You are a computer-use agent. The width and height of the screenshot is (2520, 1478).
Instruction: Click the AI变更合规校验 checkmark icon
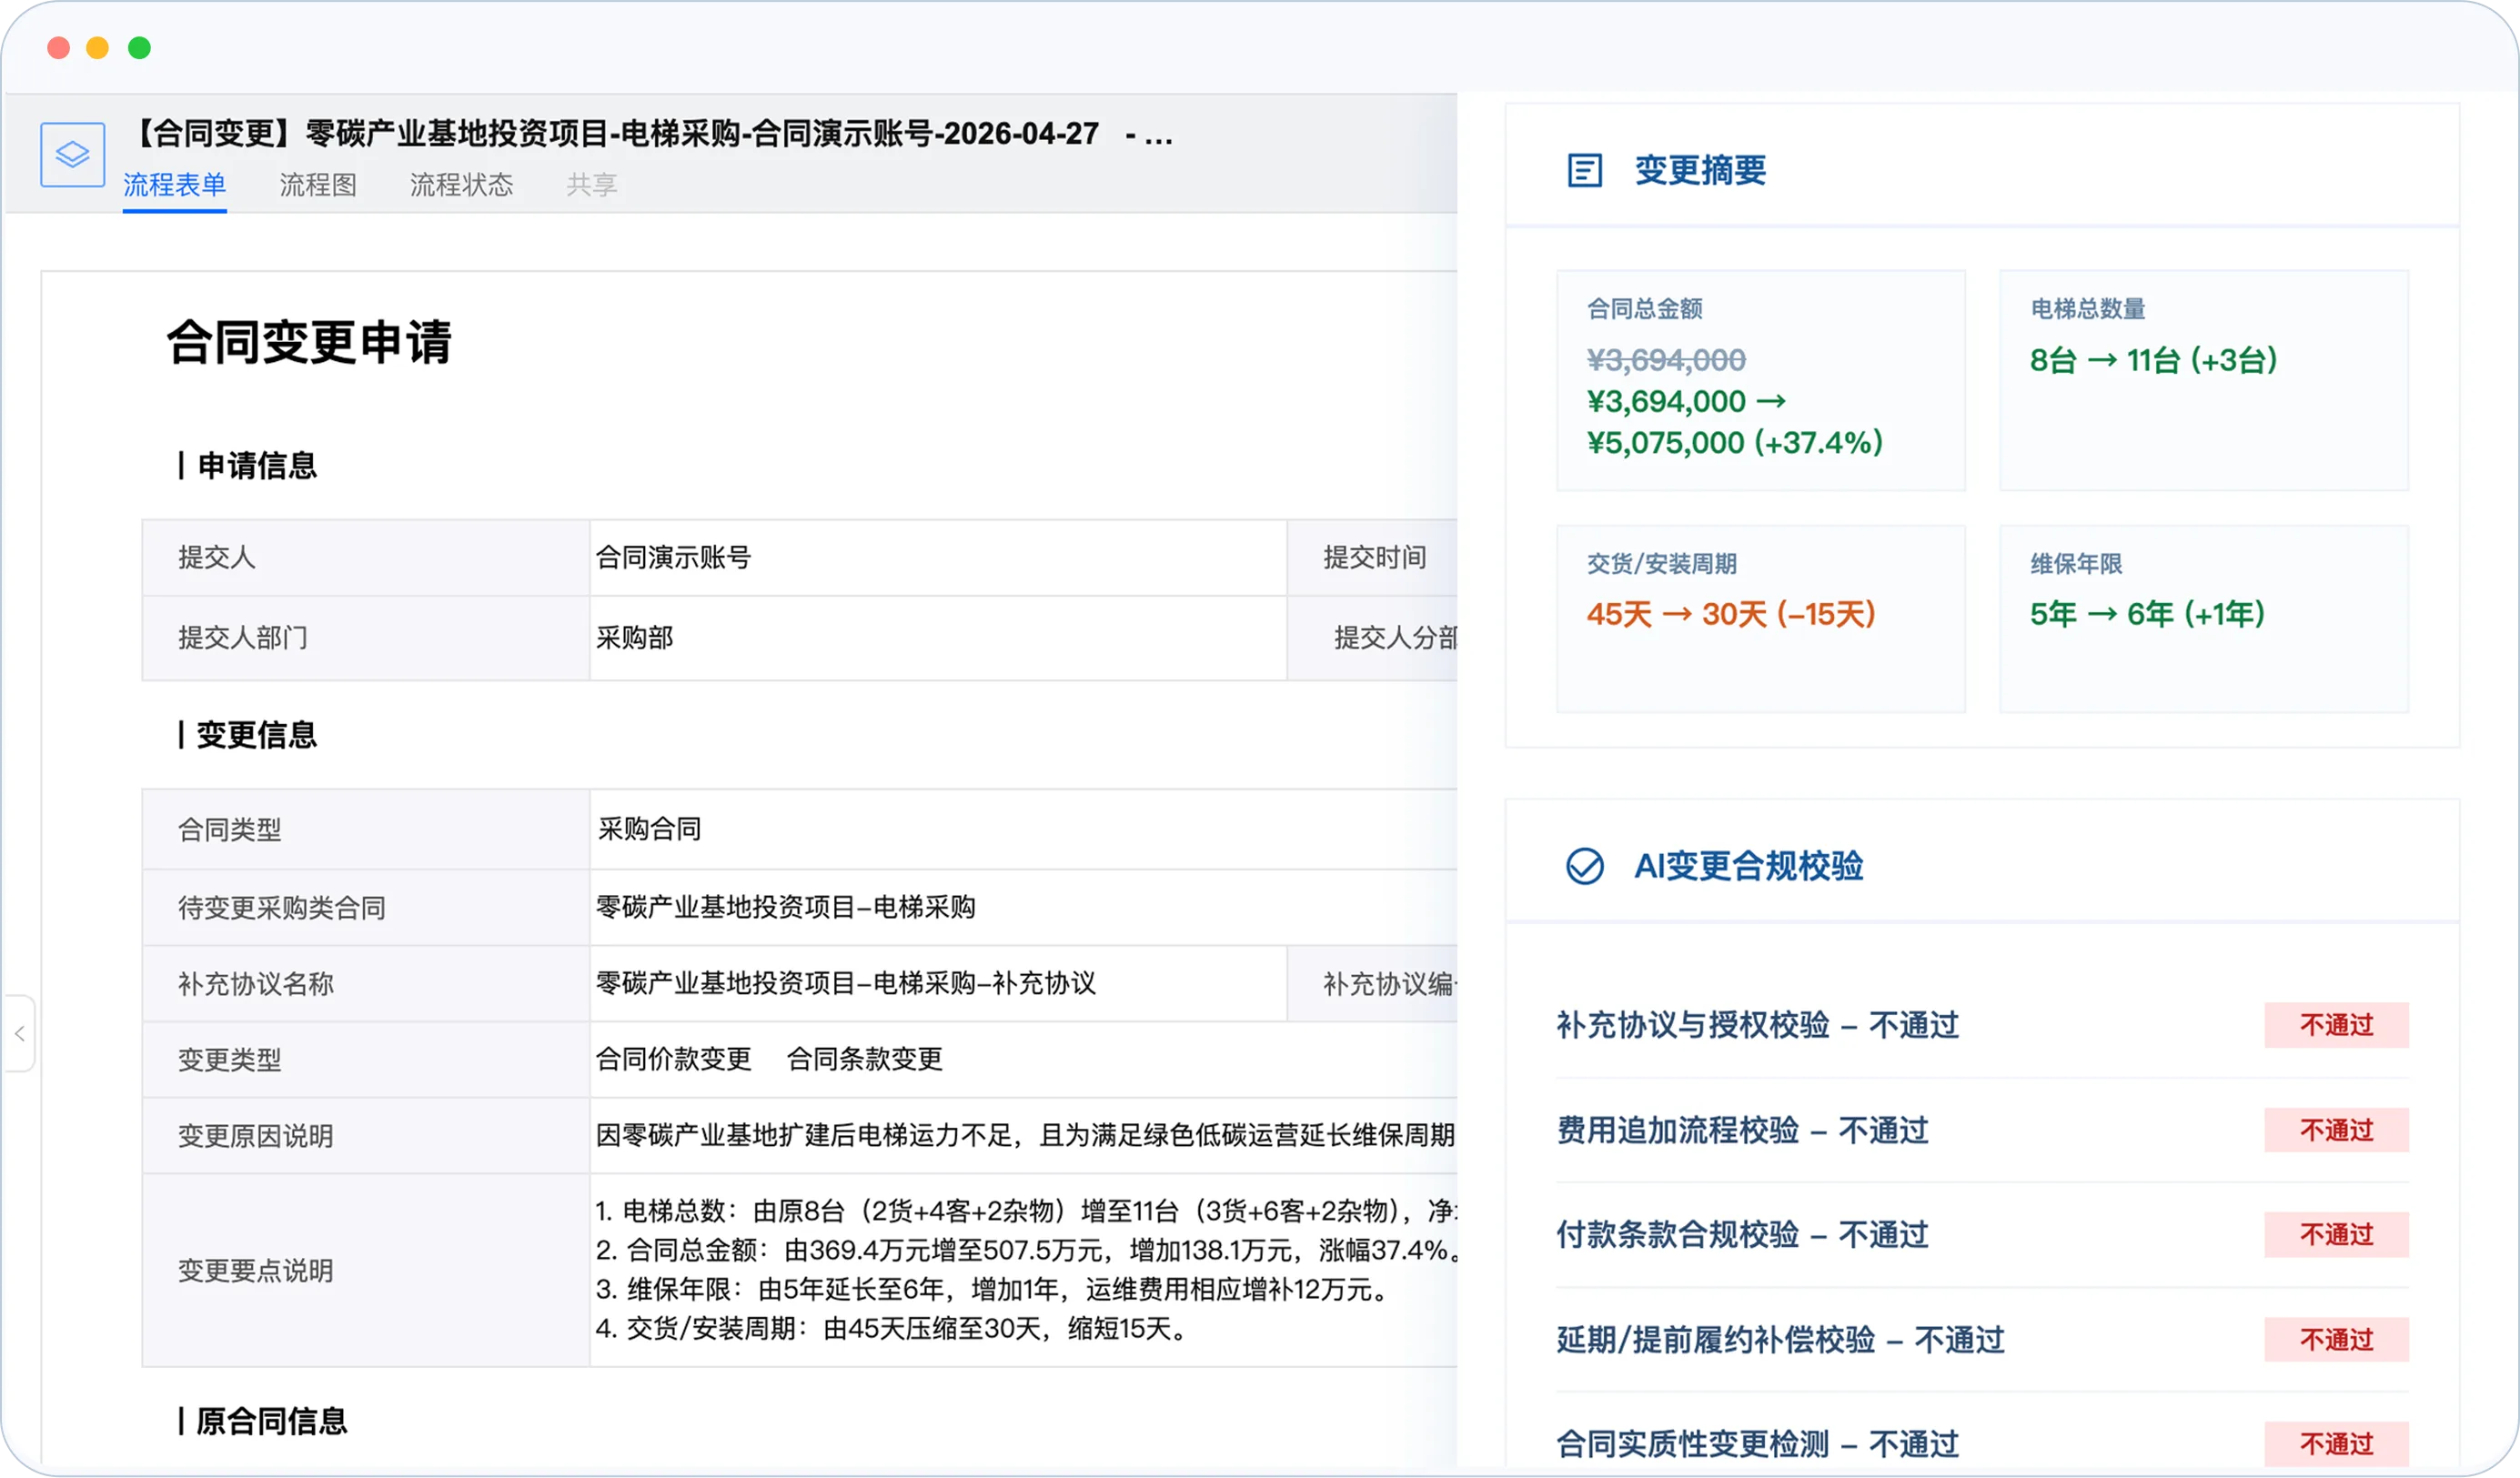tap(1584, 866)
